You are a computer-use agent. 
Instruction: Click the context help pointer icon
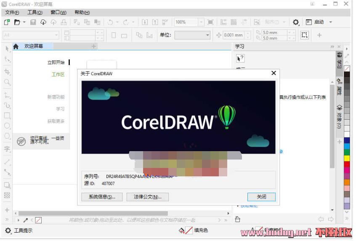point(240,58)
